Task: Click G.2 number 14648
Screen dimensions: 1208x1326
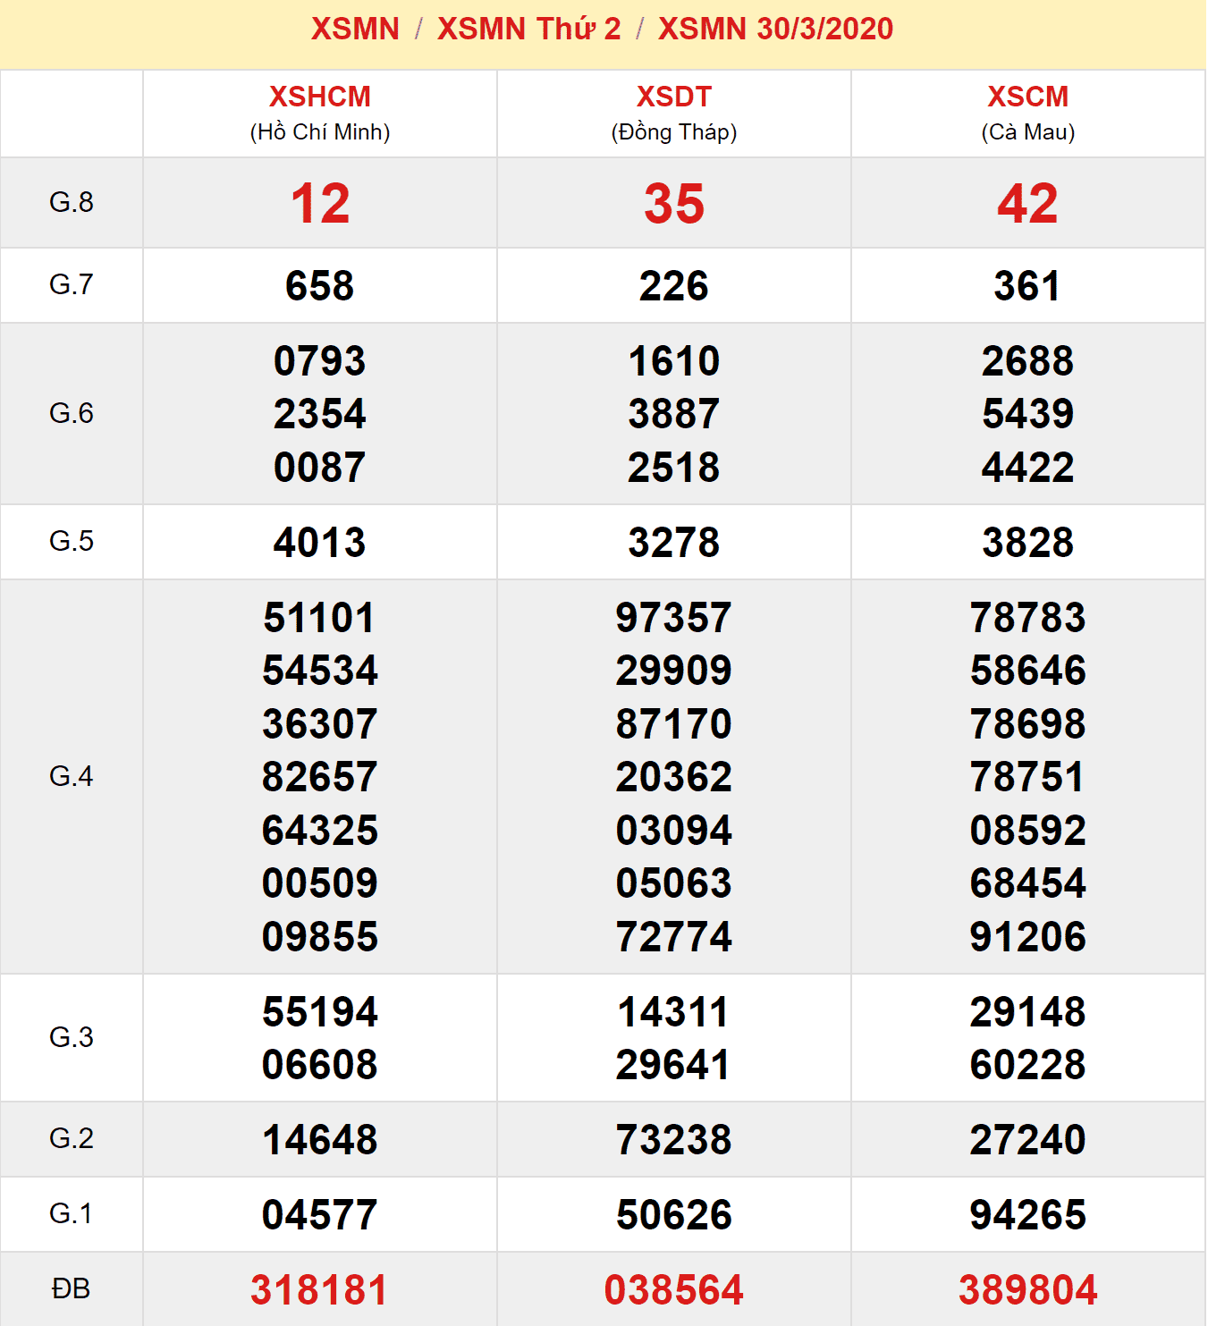Action: pyautogui.click(x=320, y=1140)
